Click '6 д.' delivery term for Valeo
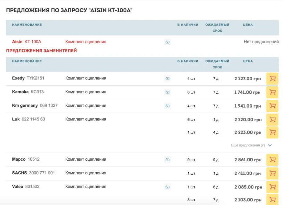 (x=216, y=187)
